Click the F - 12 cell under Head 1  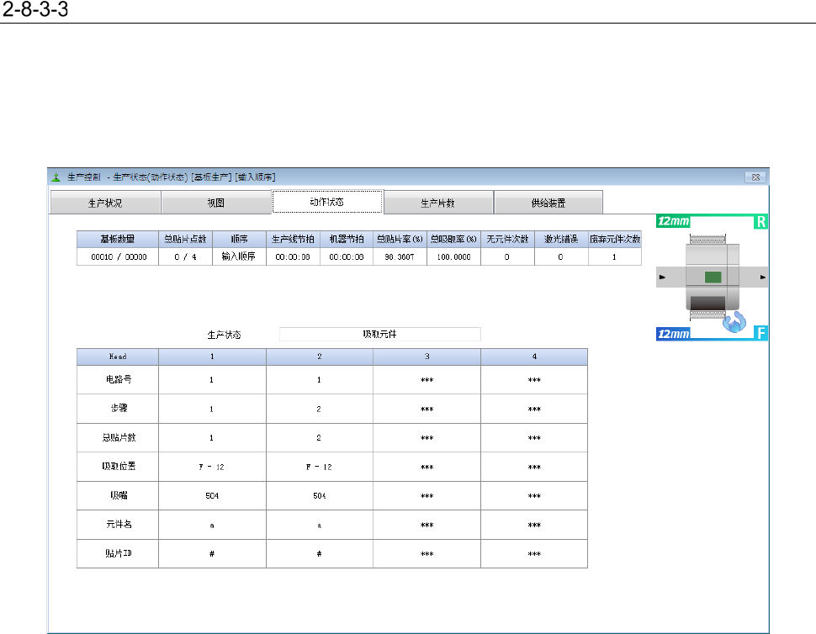(x=212, y=467)
